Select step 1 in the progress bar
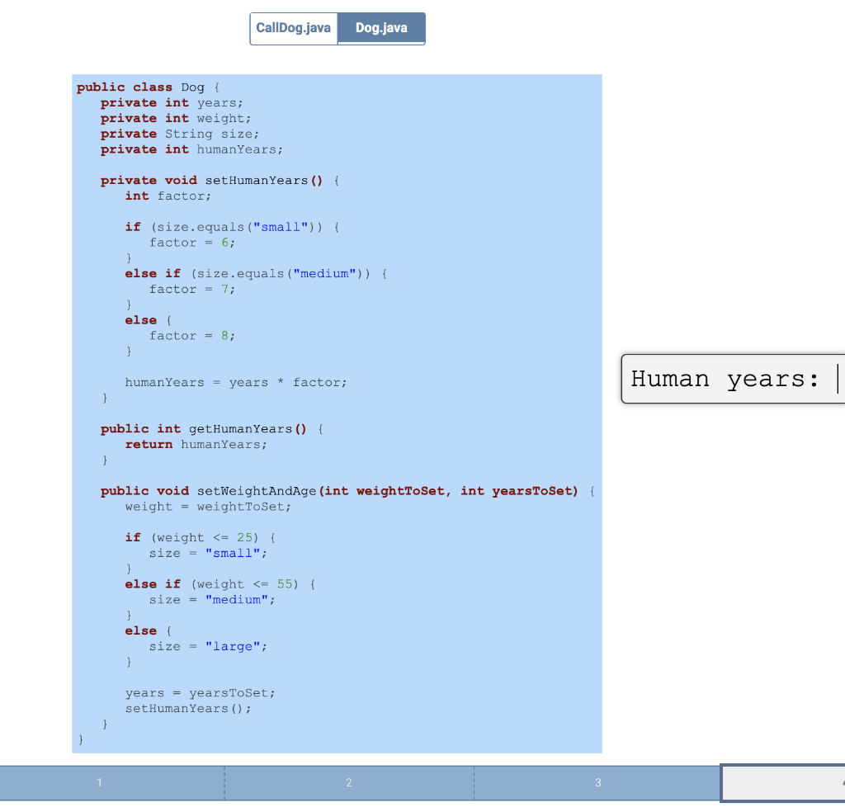This screenshot has width=845, height=812. [x=99, y=782]
